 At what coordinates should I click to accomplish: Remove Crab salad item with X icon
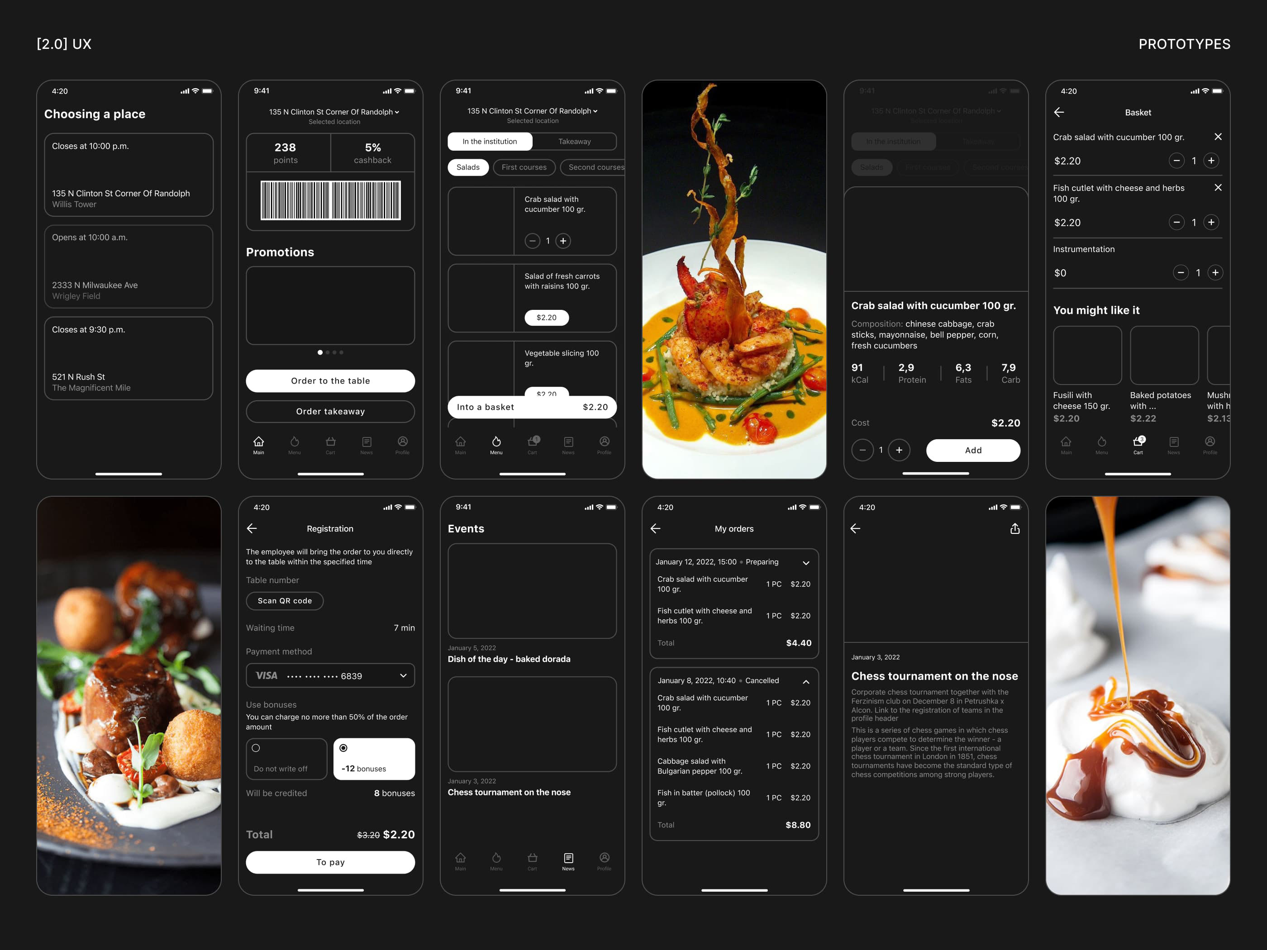coord(1218,137)
